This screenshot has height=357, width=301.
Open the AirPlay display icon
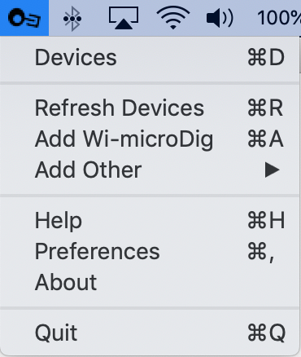pos(124,18)
